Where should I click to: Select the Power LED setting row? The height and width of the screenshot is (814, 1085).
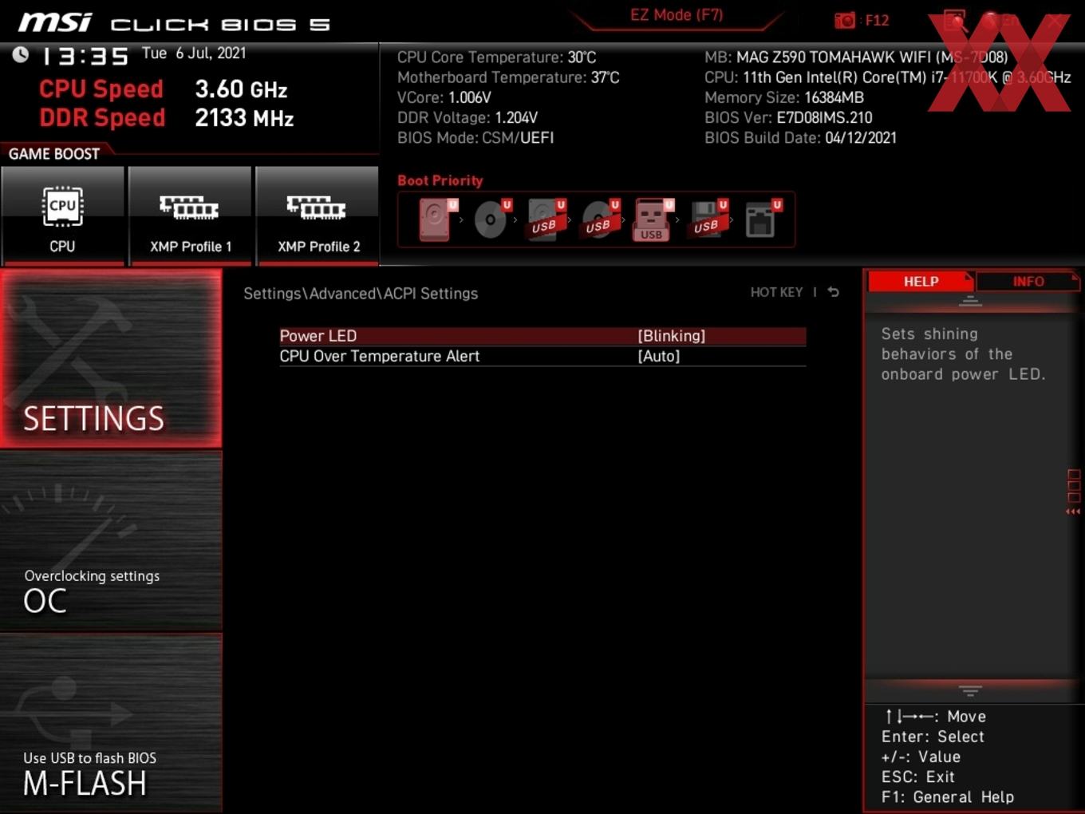click(x=542, y=336)
